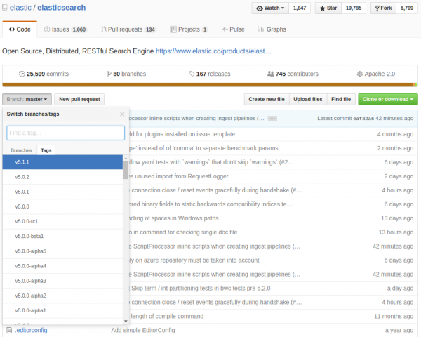Expand the Clone or download menu
Image resolution: width=421 pixels, height=337 pixels.
(388, 99)
